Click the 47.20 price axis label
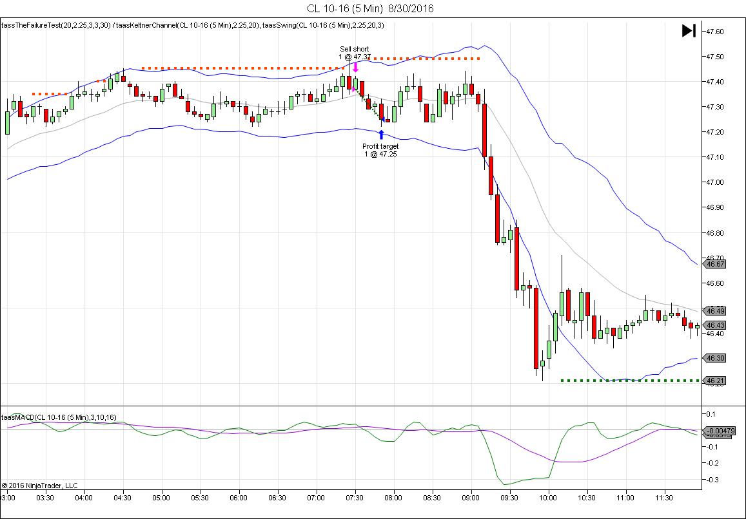This screenshot has height=519, width=746. point(714,132)
